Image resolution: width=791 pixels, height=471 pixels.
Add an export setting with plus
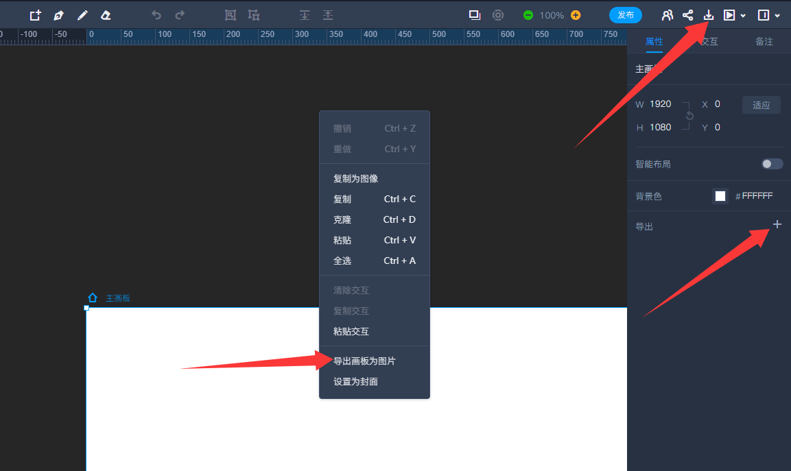tap(777, 224)
